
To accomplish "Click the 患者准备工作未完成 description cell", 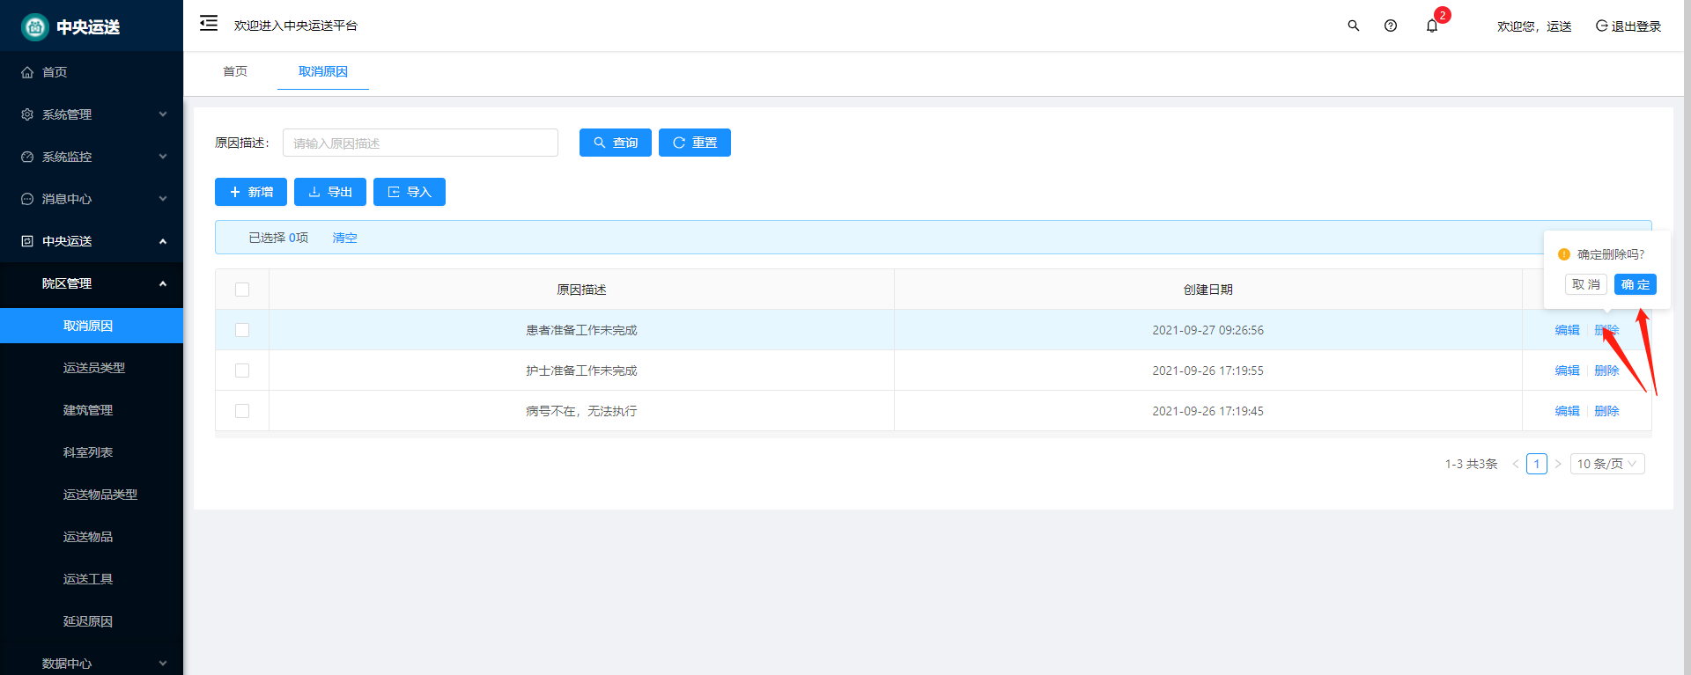I will pyautogui.click(x=581, y=330).
